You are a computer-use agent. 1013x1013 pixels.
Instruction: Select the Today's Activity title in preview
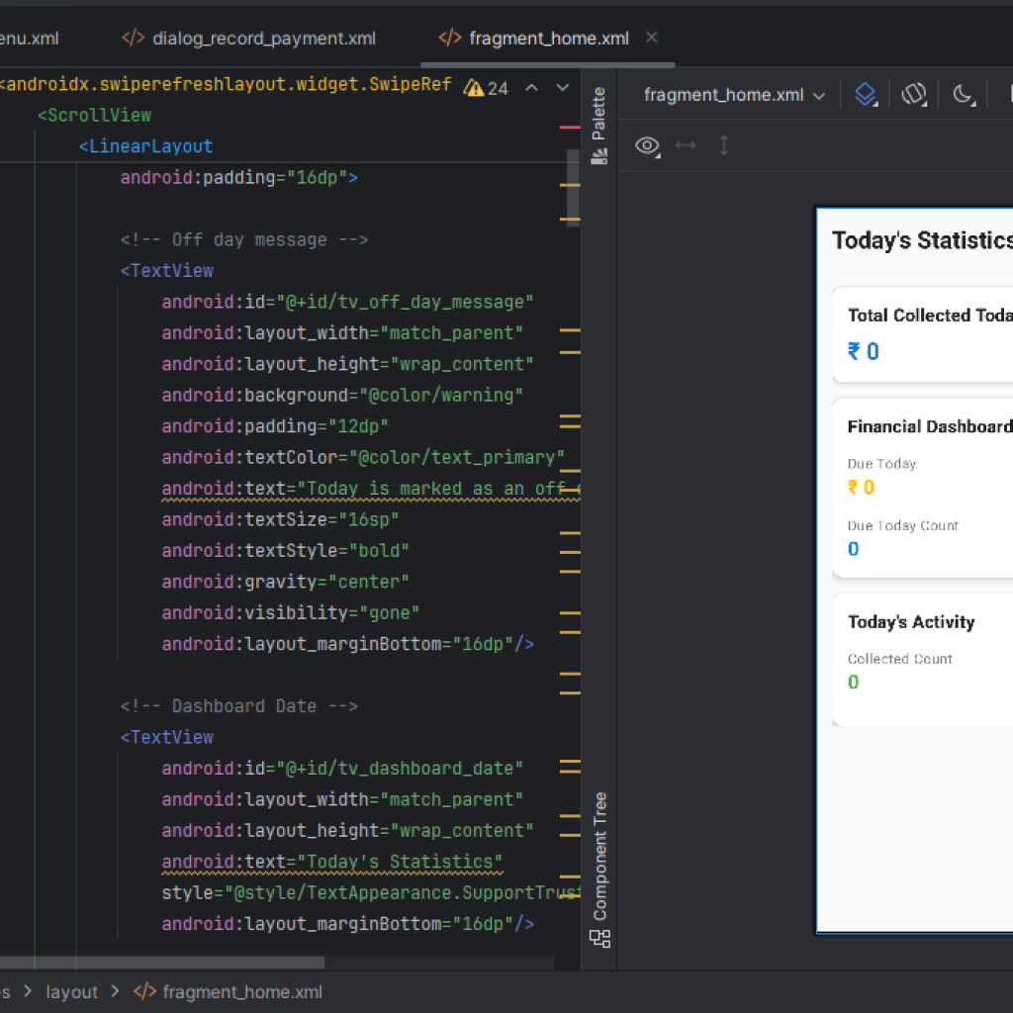pos(911,621)
